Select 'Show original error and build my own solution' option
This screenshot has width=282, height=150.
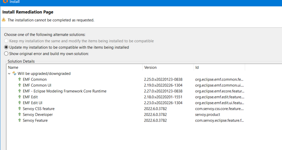[x=6, y=54]
